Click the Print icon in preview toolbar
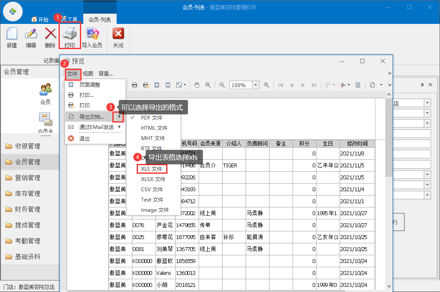The image size is (440, 292). pos(135,85)
